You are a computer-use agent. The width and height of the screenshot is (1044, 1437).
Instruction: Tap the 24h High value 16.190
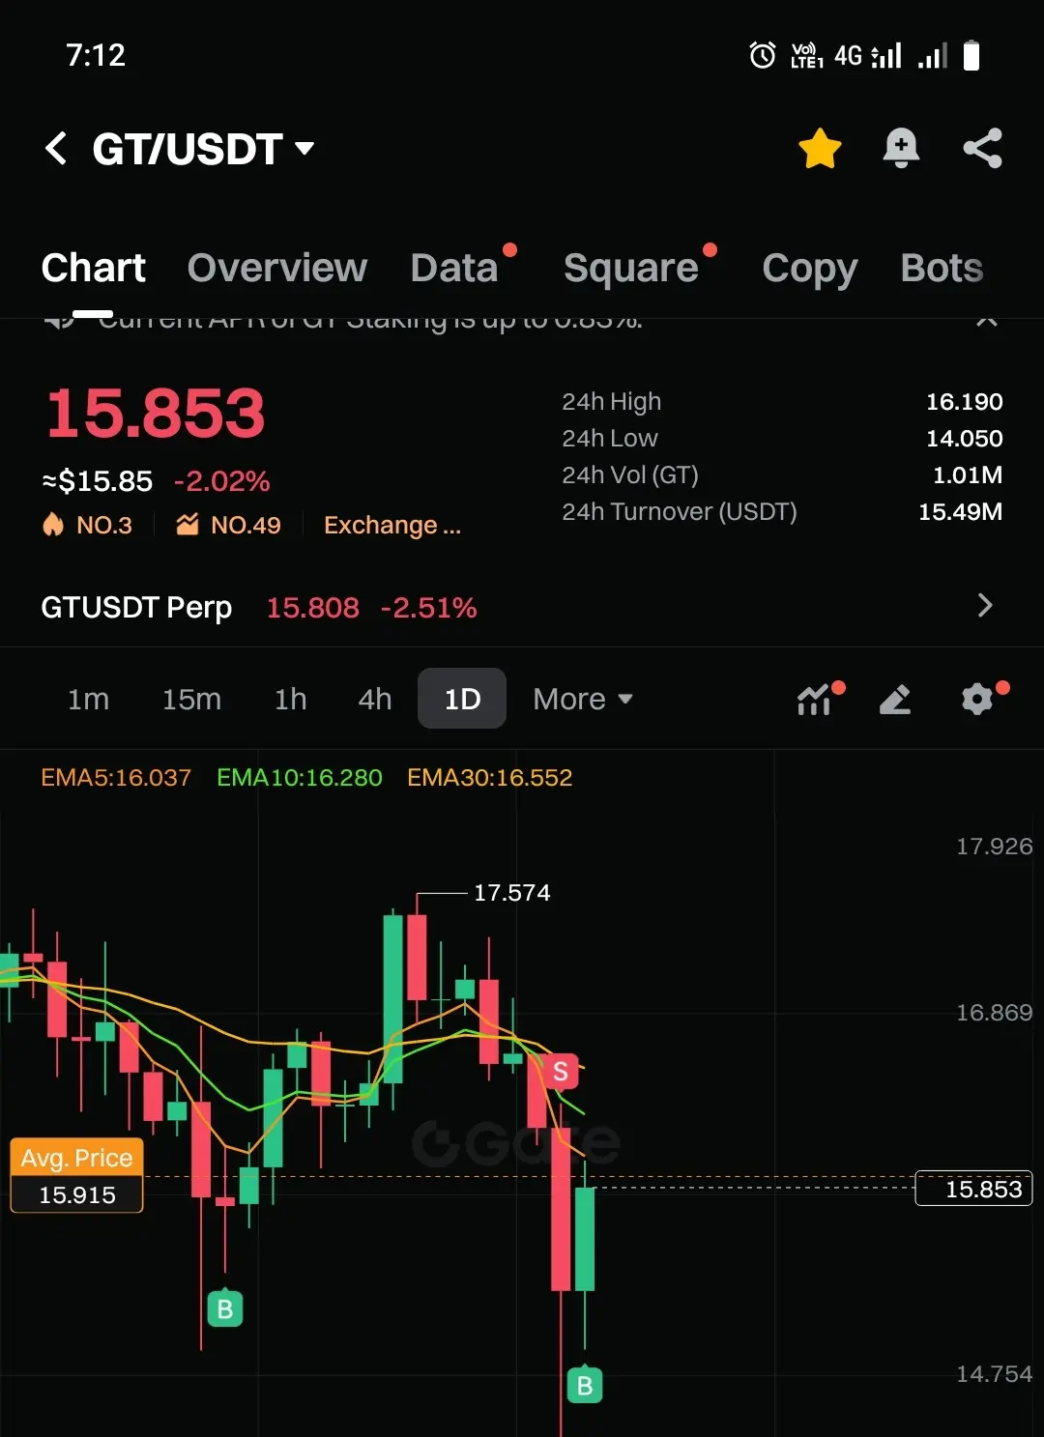(964, 401)
